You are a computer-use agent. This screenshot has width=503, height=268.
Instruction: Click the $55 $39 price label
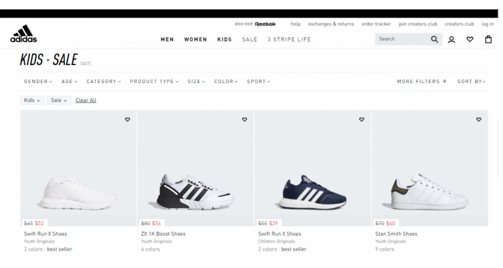[x=268, y=223]
